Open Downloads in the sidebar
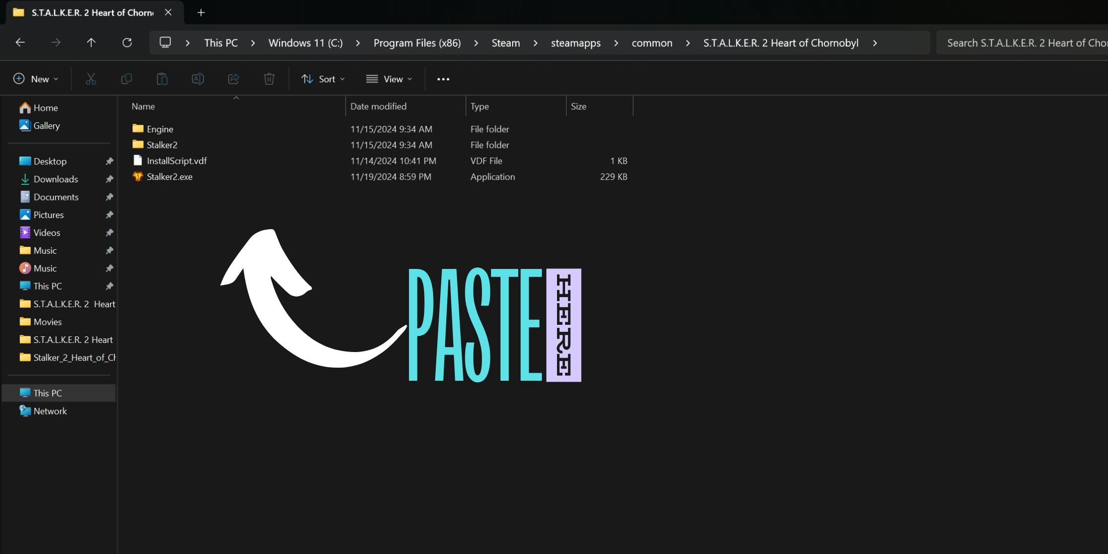Screen dimensions: 1108x554 [55, 179]
